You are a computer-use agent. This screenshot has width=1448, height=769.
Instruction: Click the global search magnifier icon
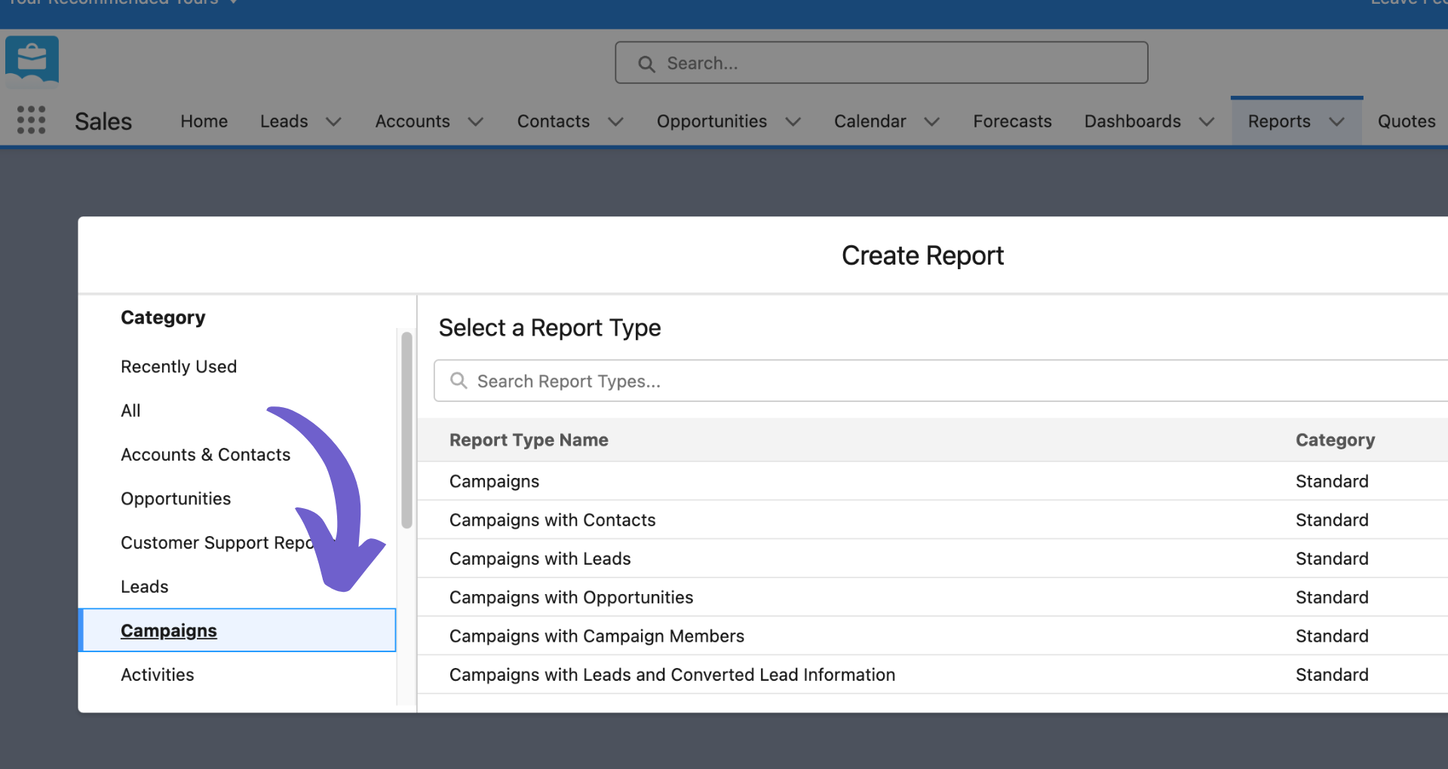[646, 63]
